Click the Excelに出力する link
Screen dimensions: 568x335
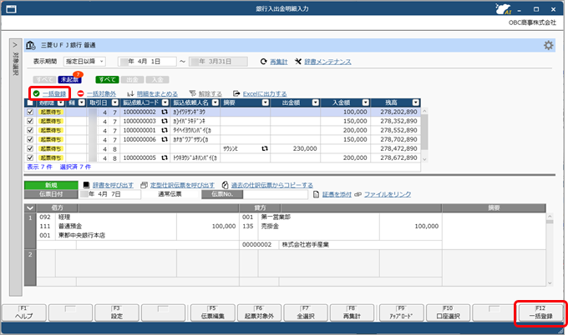click(x=265, y=93)
